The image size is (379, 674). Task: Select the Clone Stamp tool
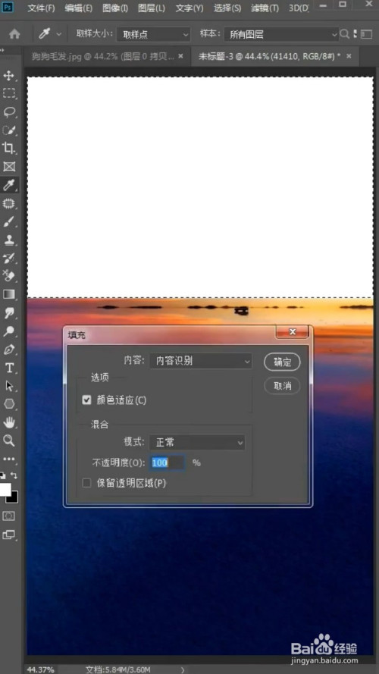[8, 240]
